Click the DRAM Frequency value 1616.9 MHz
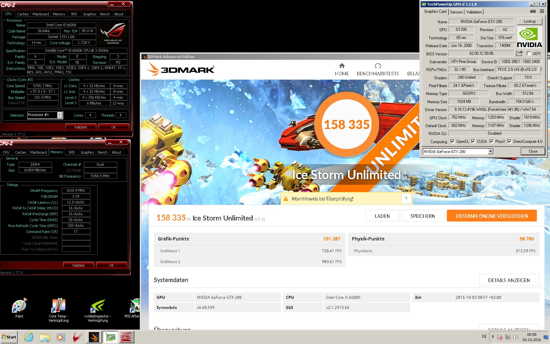The image size is (550, 344). point(76,190)
